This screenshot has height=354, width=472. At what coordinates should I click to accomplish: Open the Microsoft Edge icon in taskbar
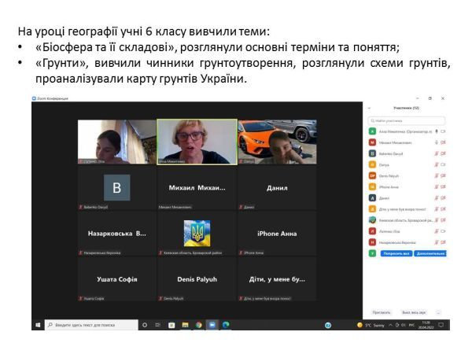click(x=225, y=325)
